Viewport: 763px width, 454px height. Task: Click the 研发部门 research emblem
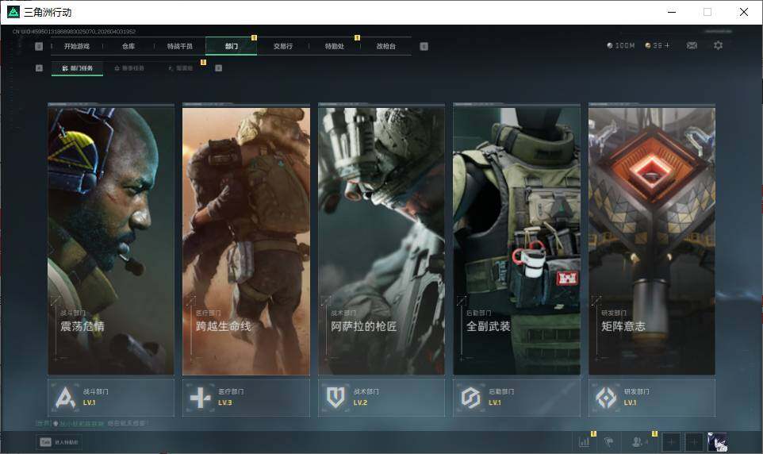[606, 397]
